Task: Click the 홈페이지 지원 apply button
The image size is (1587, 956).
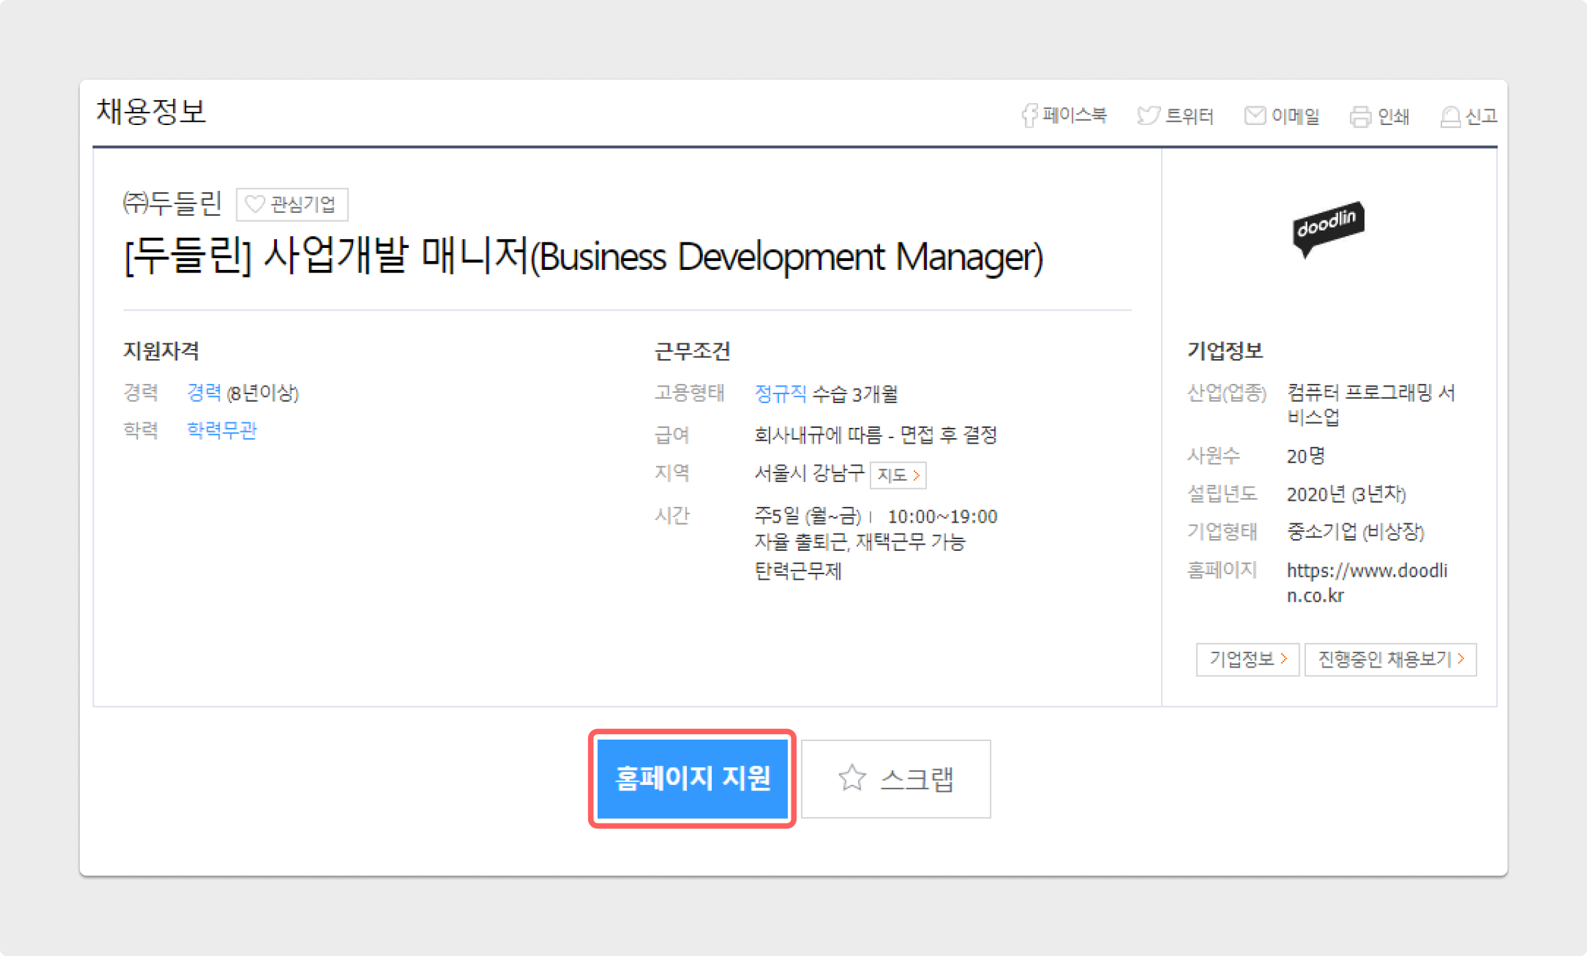Action: [693, 778]
